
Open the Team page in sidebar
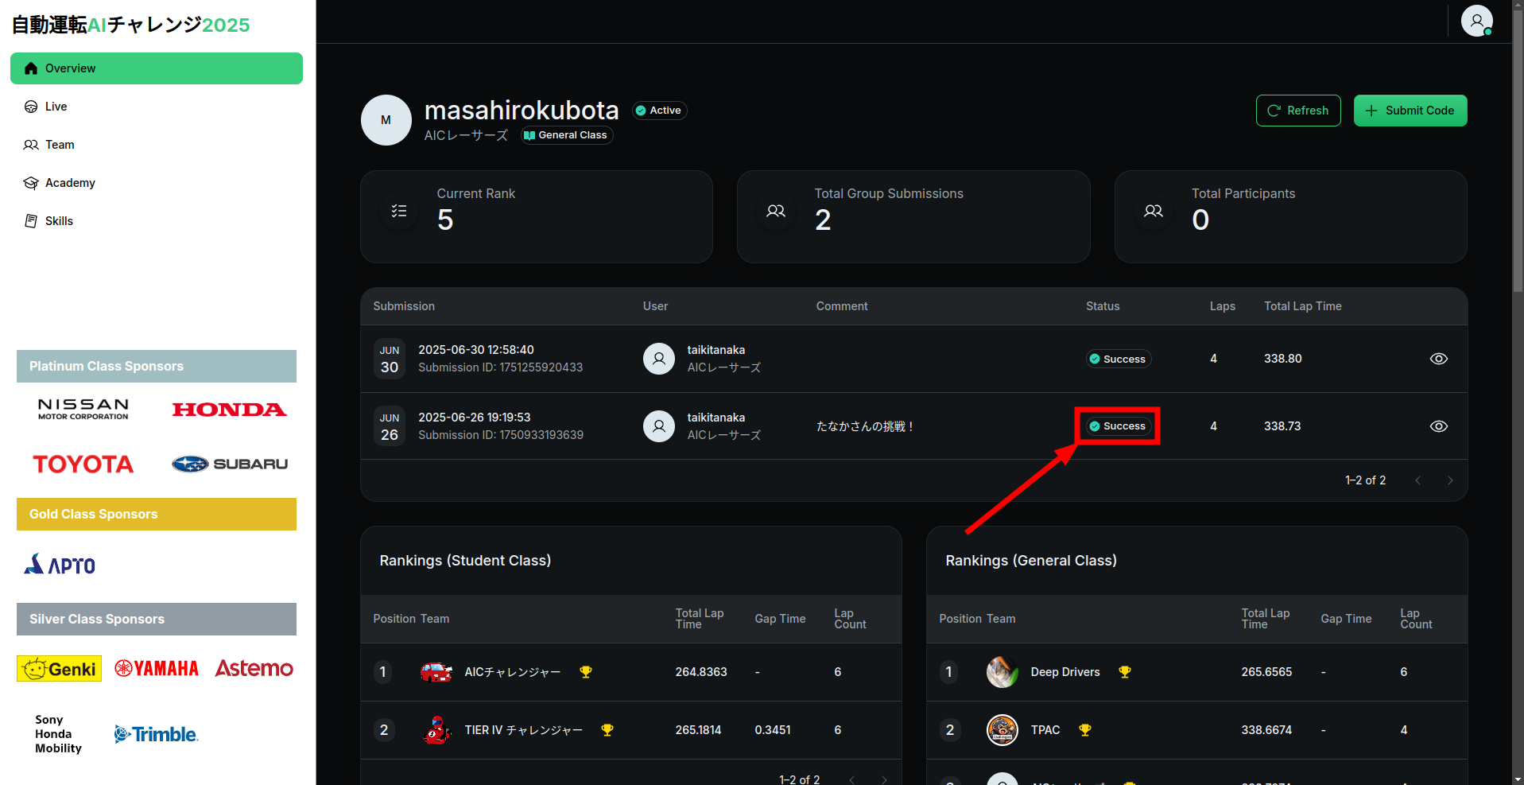tap(60, 145)
